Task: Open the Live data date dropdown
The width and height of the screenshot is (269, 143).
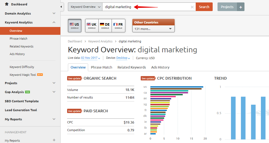Action: click(x=91, y=58)
